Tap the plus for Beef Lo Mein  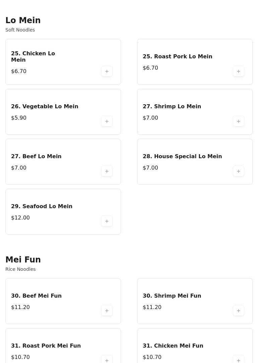[107, 171]
